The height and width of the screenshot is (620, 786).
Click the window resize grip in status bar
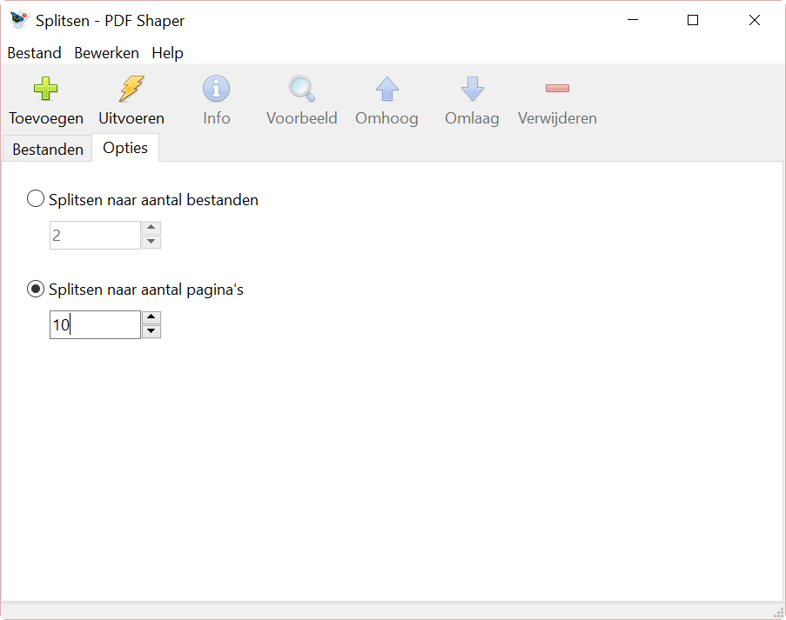point(778,612)
